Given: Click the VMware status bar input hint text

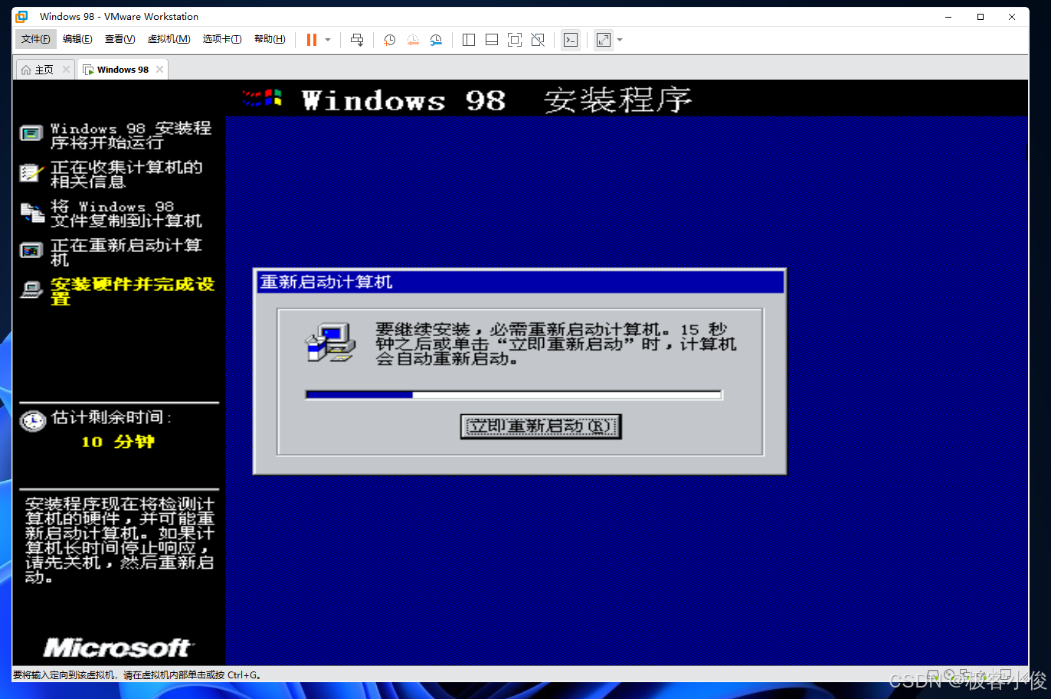Looking at the screenshot, I should click(x=138, y=675).
